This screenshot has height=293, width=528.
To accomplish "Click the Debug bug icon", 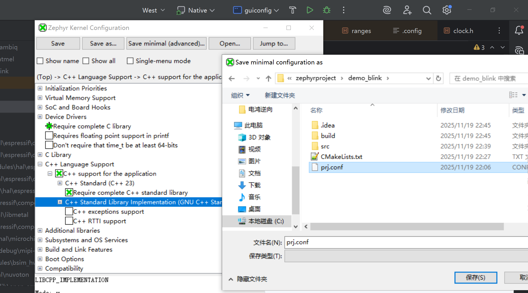I will (x=327, y=10).
